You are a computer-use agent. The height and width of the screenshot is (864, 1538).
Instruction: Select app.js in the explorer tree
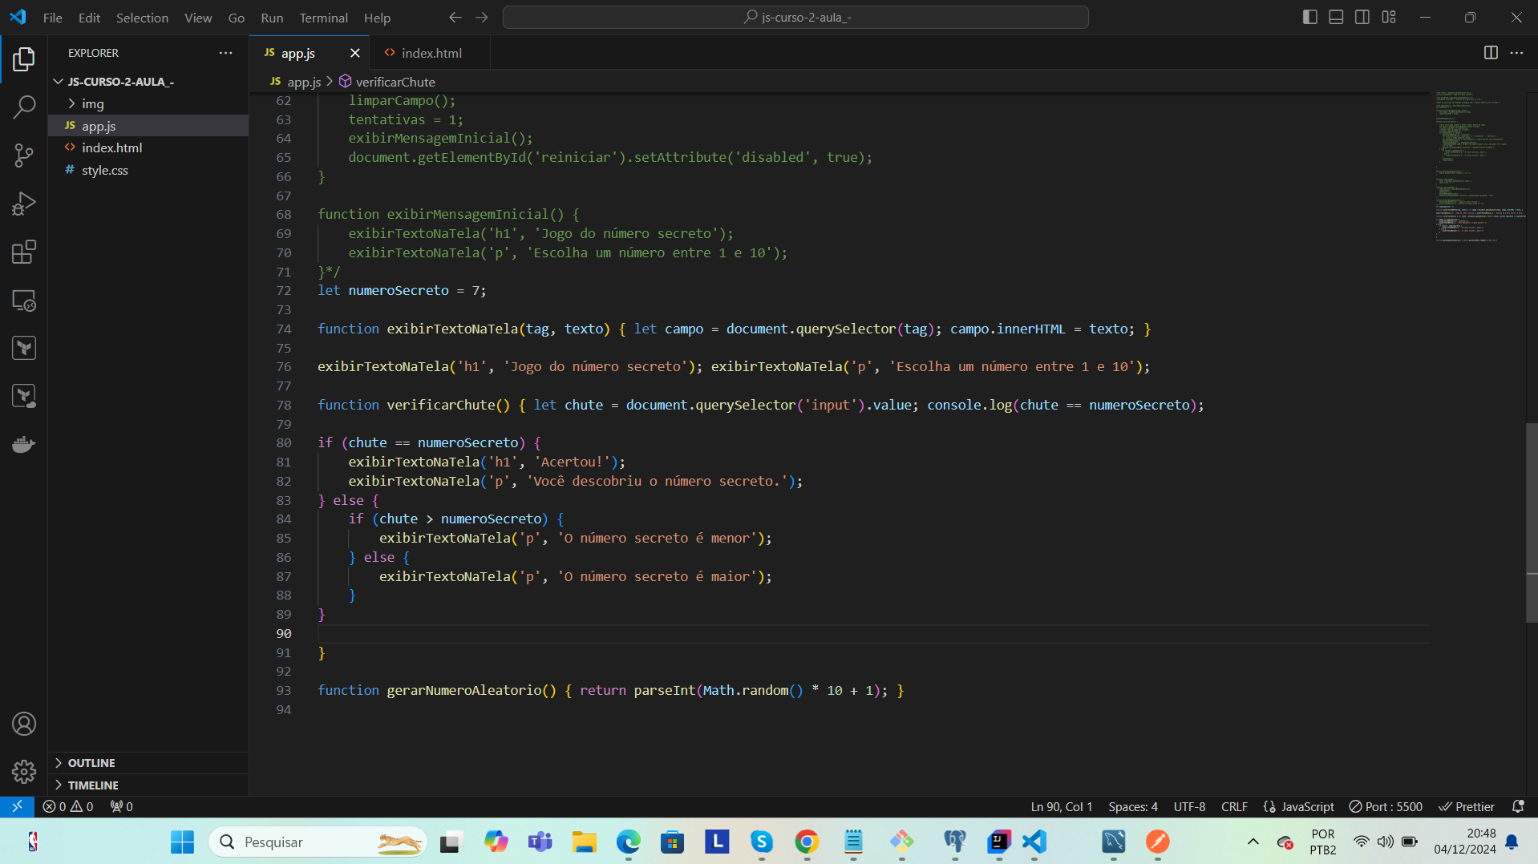click(148, 126)
